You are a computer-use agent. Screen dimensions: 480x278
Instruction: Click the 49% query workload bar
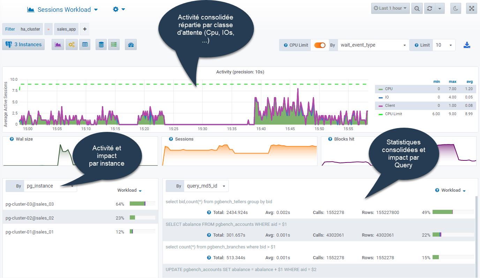[453, 212]
